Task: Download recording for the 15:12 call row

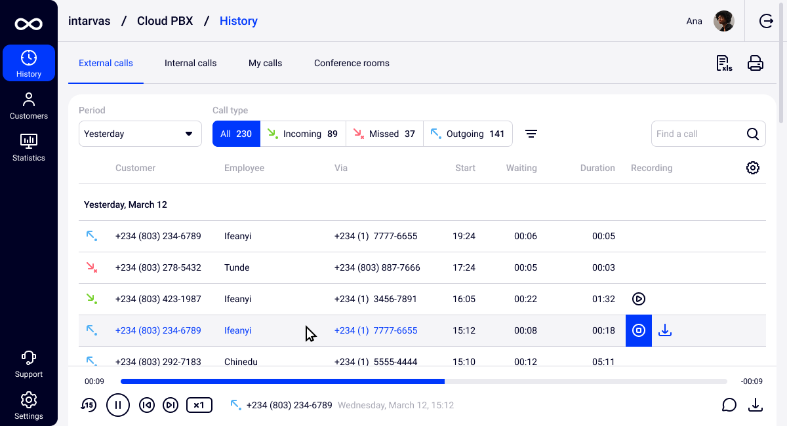Action: 665,330
